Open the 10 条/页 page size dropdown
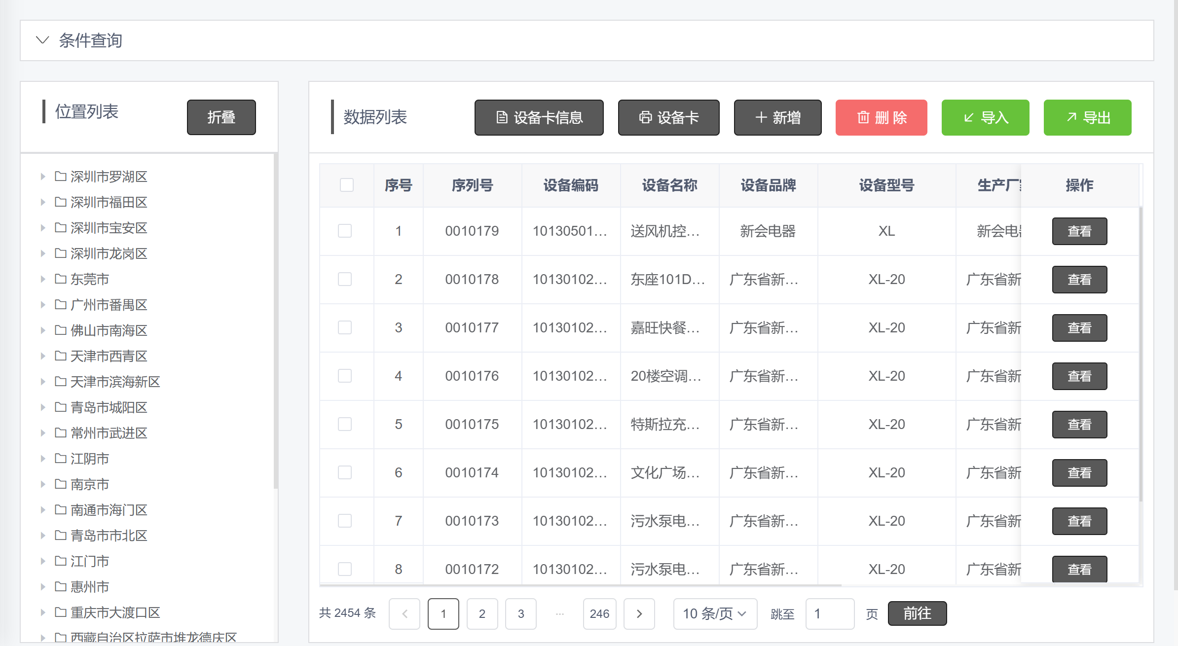Image resolution: width=1178 pixels, height=646 pixels. (x=714, y=613)
